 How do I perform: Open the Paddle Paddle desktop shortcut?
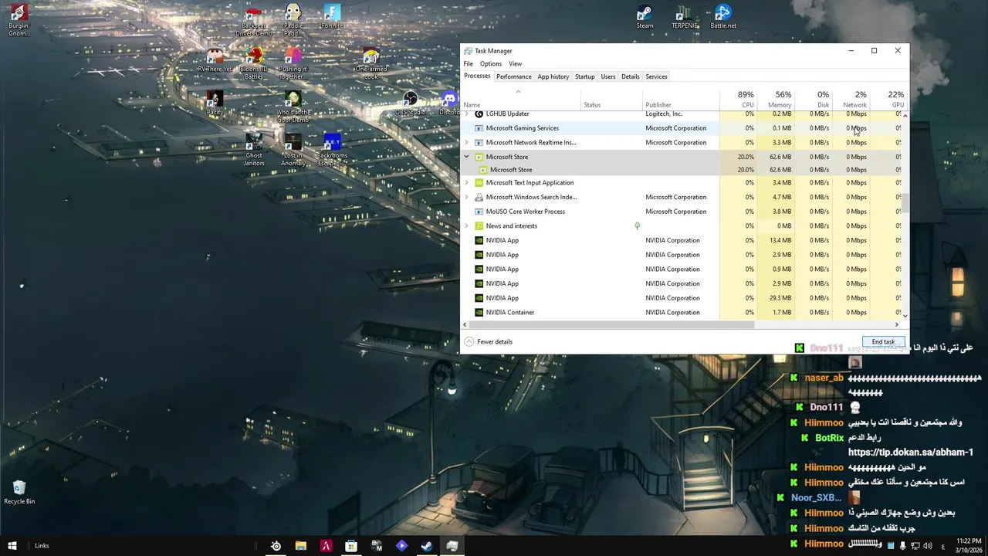[293, 21]
